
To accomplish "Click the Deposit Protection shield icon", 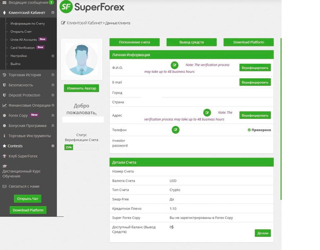I will point(4,95).
